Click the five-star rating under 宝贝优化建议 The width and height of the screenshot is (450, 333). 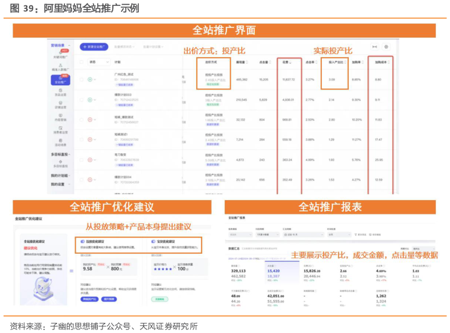(x=163, y=269)
